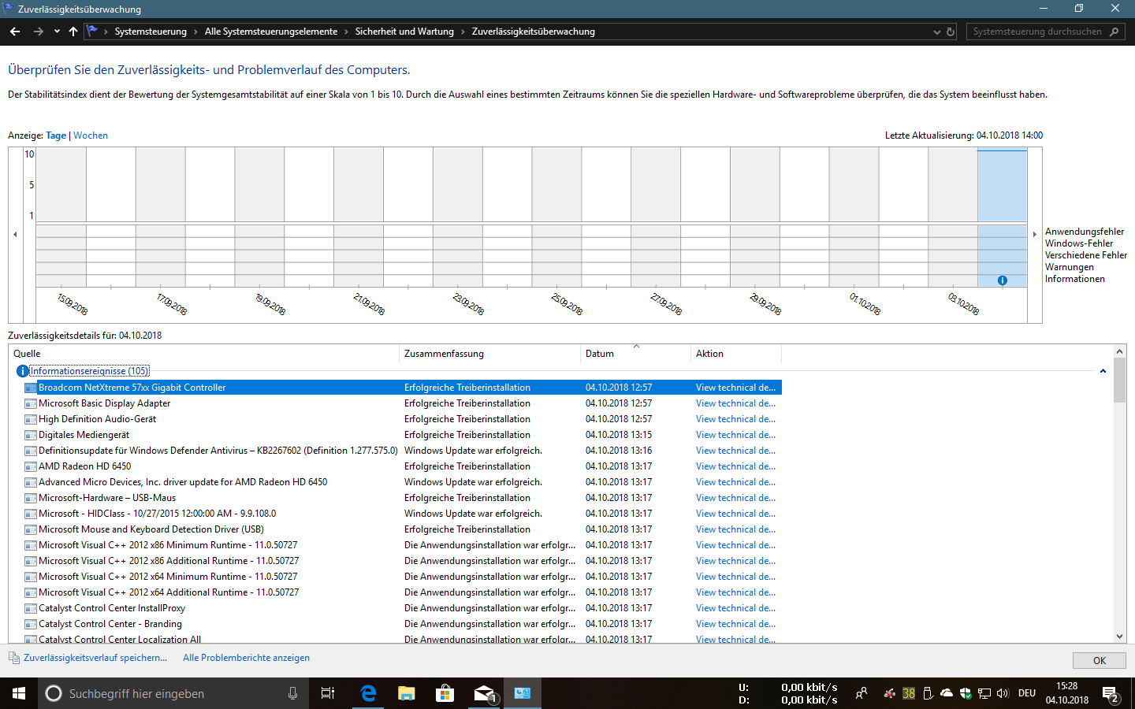Open the address bar history dropdown

936,32
